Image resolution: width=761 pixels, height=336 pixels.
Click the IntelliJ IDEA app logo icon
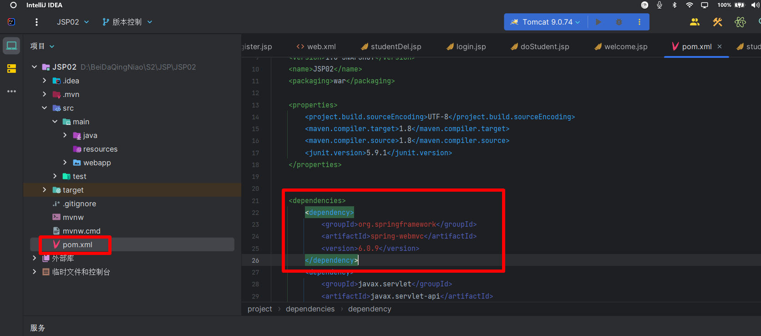[11, 22]
